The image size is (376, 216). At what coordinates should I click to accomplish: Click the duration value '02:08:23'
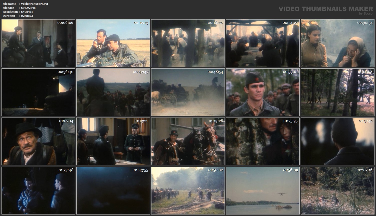pyautogui.click(x=27, y=16)
